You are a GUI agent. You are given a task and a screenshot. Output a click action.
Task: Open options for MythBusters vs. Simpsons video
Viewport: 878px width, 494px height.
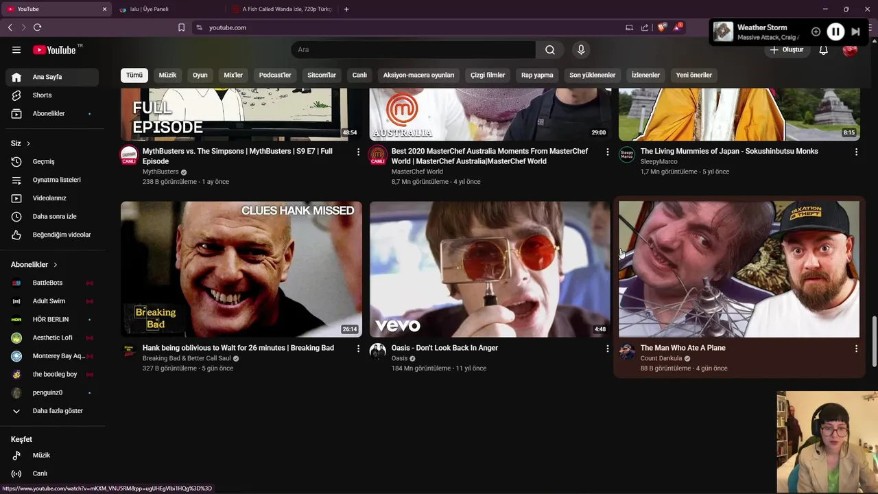coord(358,152)
